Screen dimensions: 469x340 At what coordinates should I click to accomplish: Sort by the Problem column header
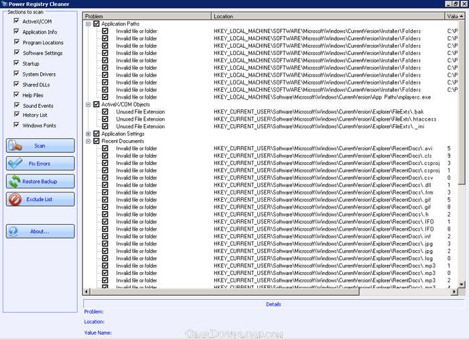click(147, 16)
